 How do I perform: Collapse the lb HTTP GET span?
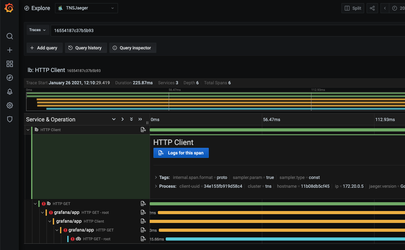tap(35, 204)
